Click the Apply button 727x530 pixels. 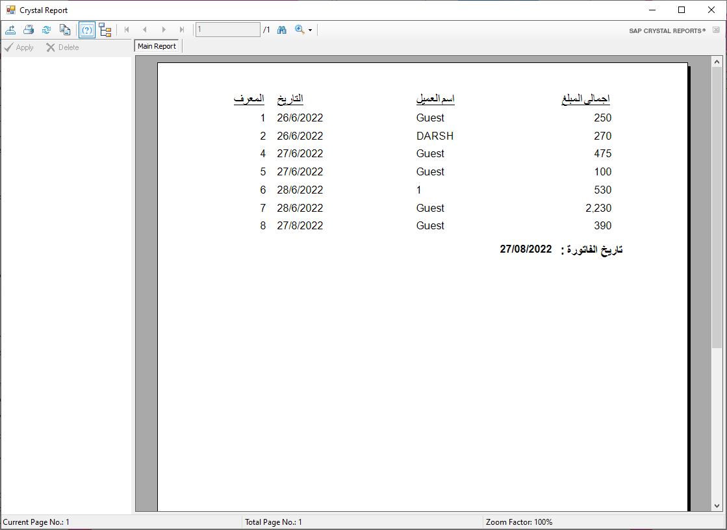point(19,47)
